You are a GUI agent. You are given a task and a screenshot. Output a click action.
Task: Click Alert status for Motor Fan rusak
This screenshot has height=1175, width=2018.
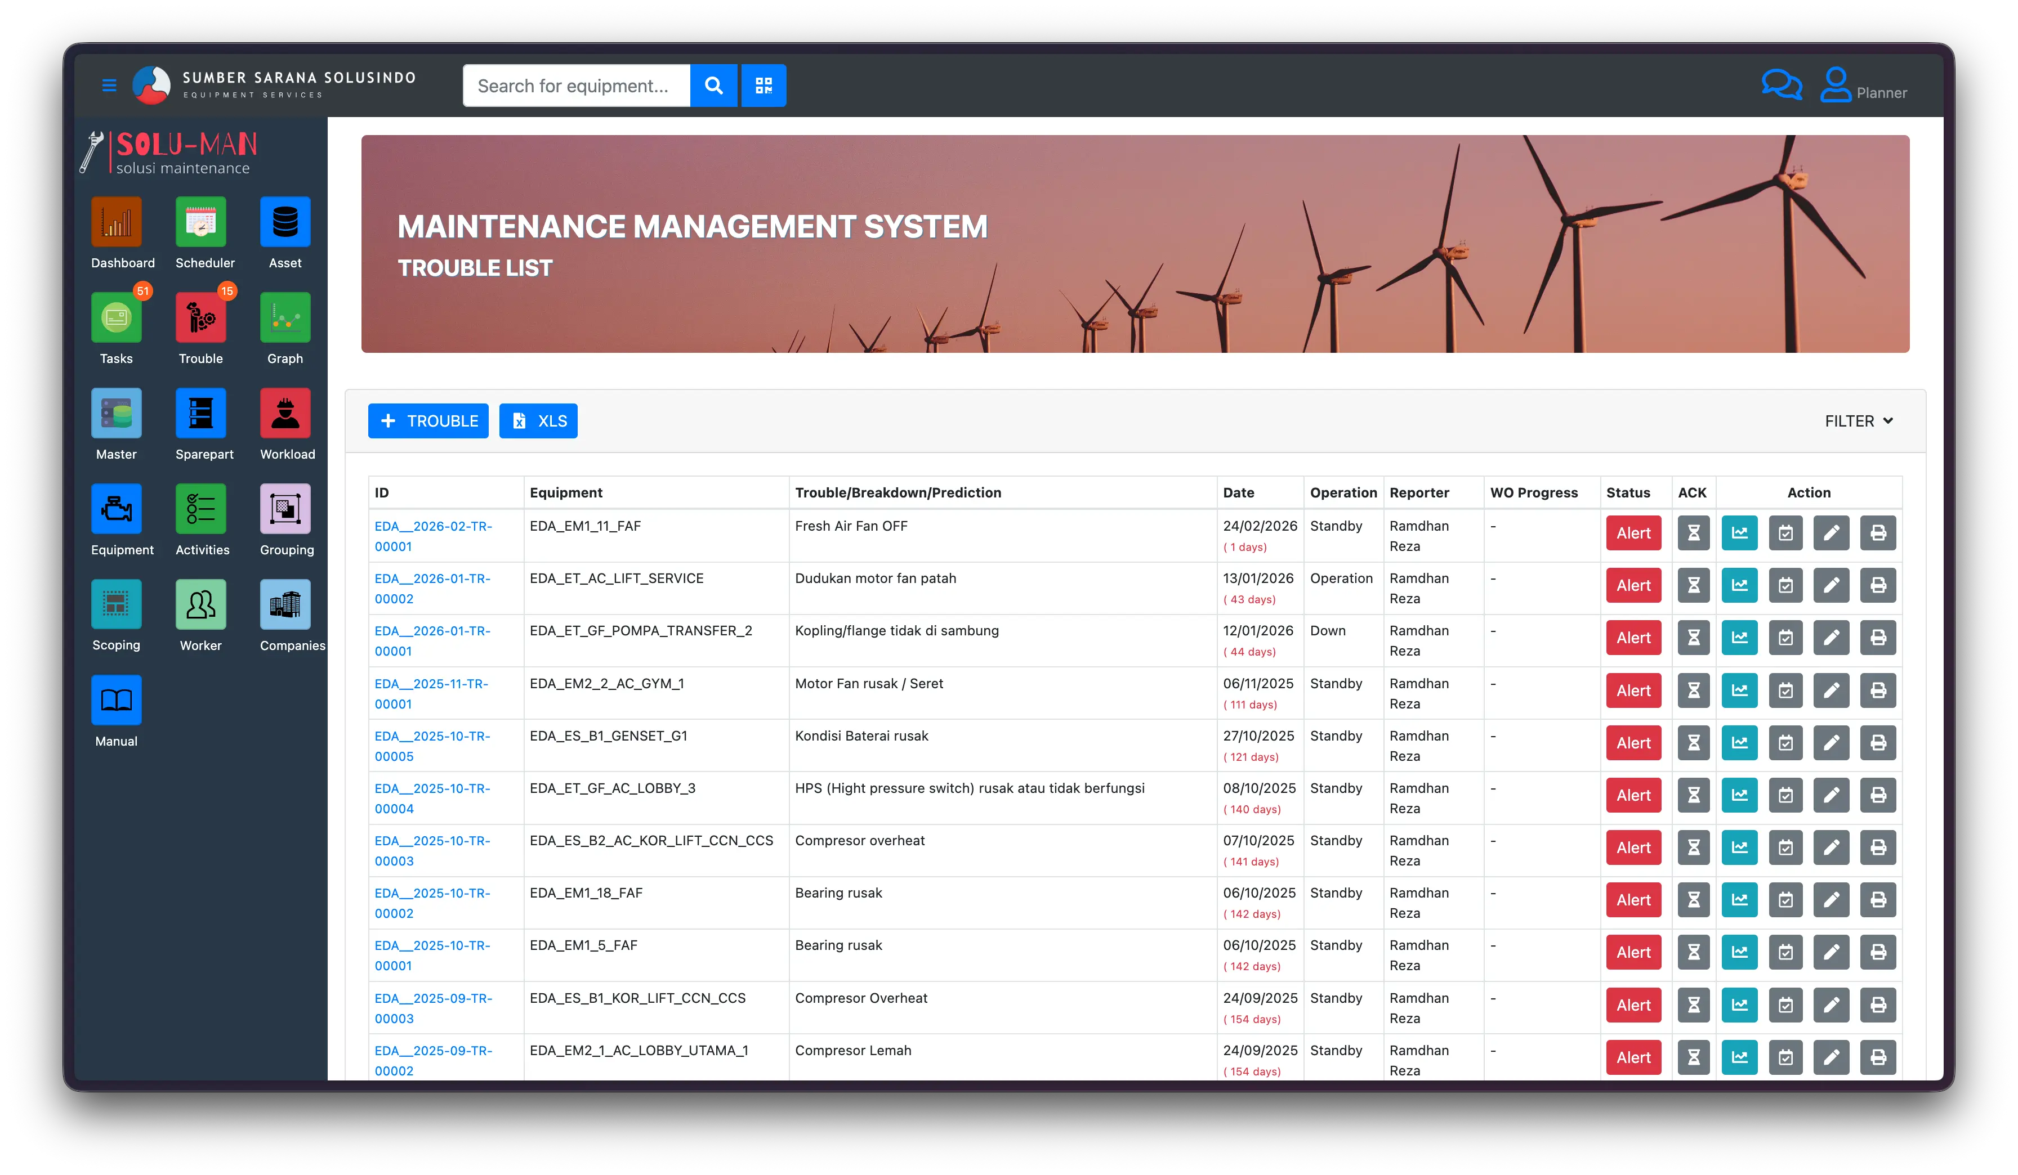click(x=1633, y=690)
